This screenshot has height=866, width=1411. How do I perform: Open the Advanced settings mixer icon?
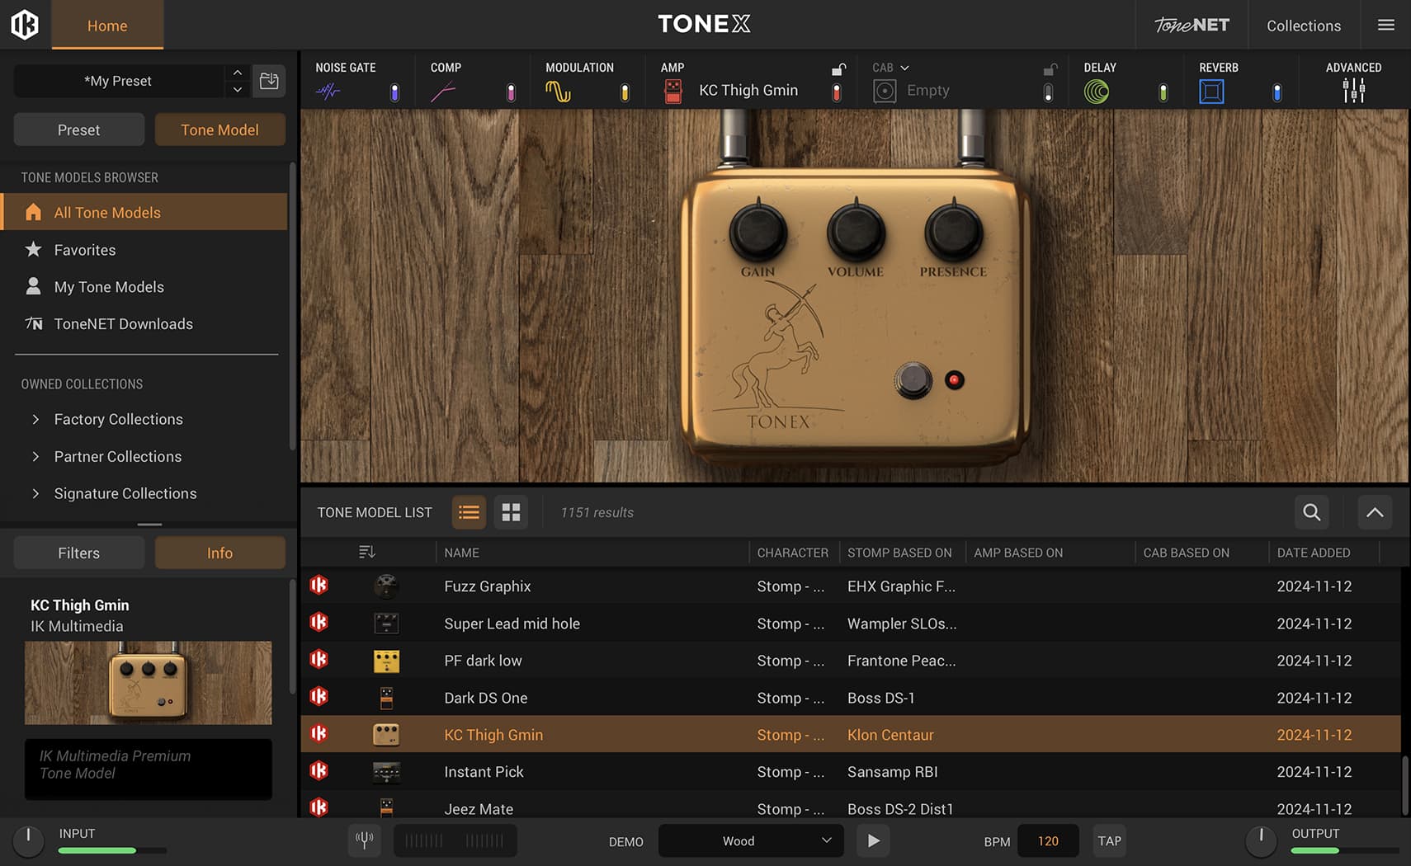(1353, 91)
